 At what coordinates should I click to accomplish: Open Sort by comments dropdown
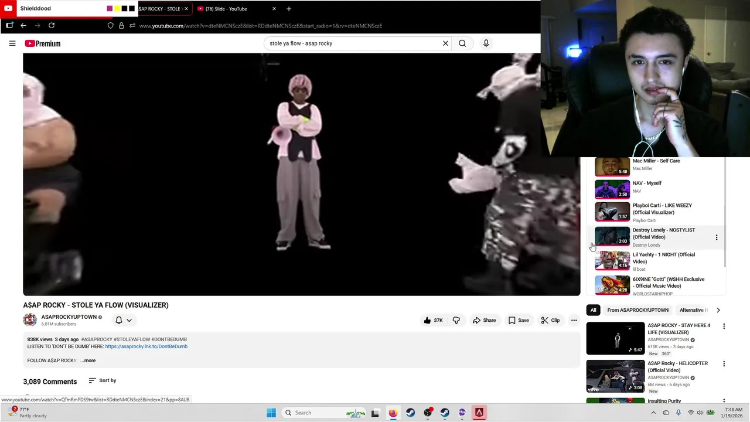103,380
